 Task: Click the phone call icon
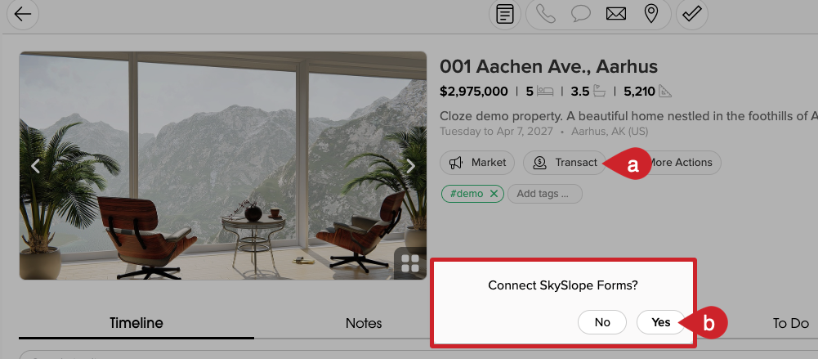click(546, 14)
